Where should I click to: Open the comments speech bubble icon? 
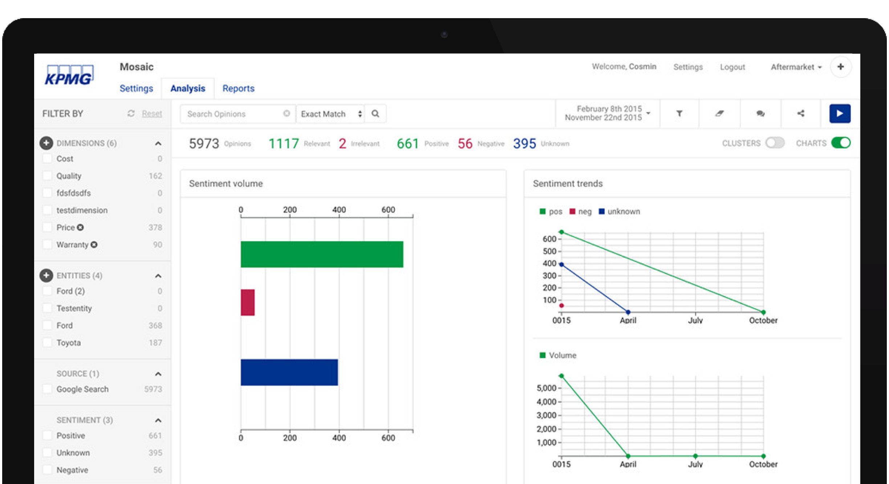760,114
